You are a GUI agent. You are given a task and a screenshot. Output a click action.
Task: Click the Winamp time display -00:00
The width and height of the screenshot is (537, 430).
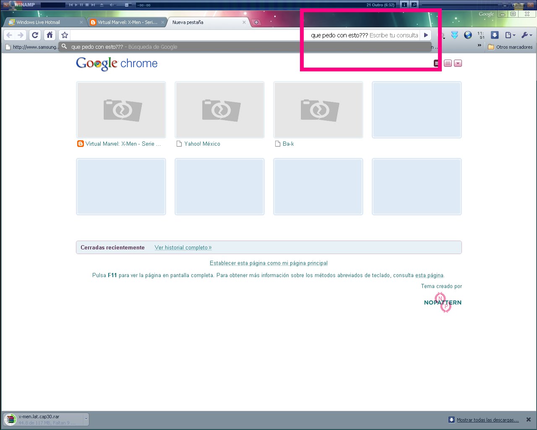point(144,5)
